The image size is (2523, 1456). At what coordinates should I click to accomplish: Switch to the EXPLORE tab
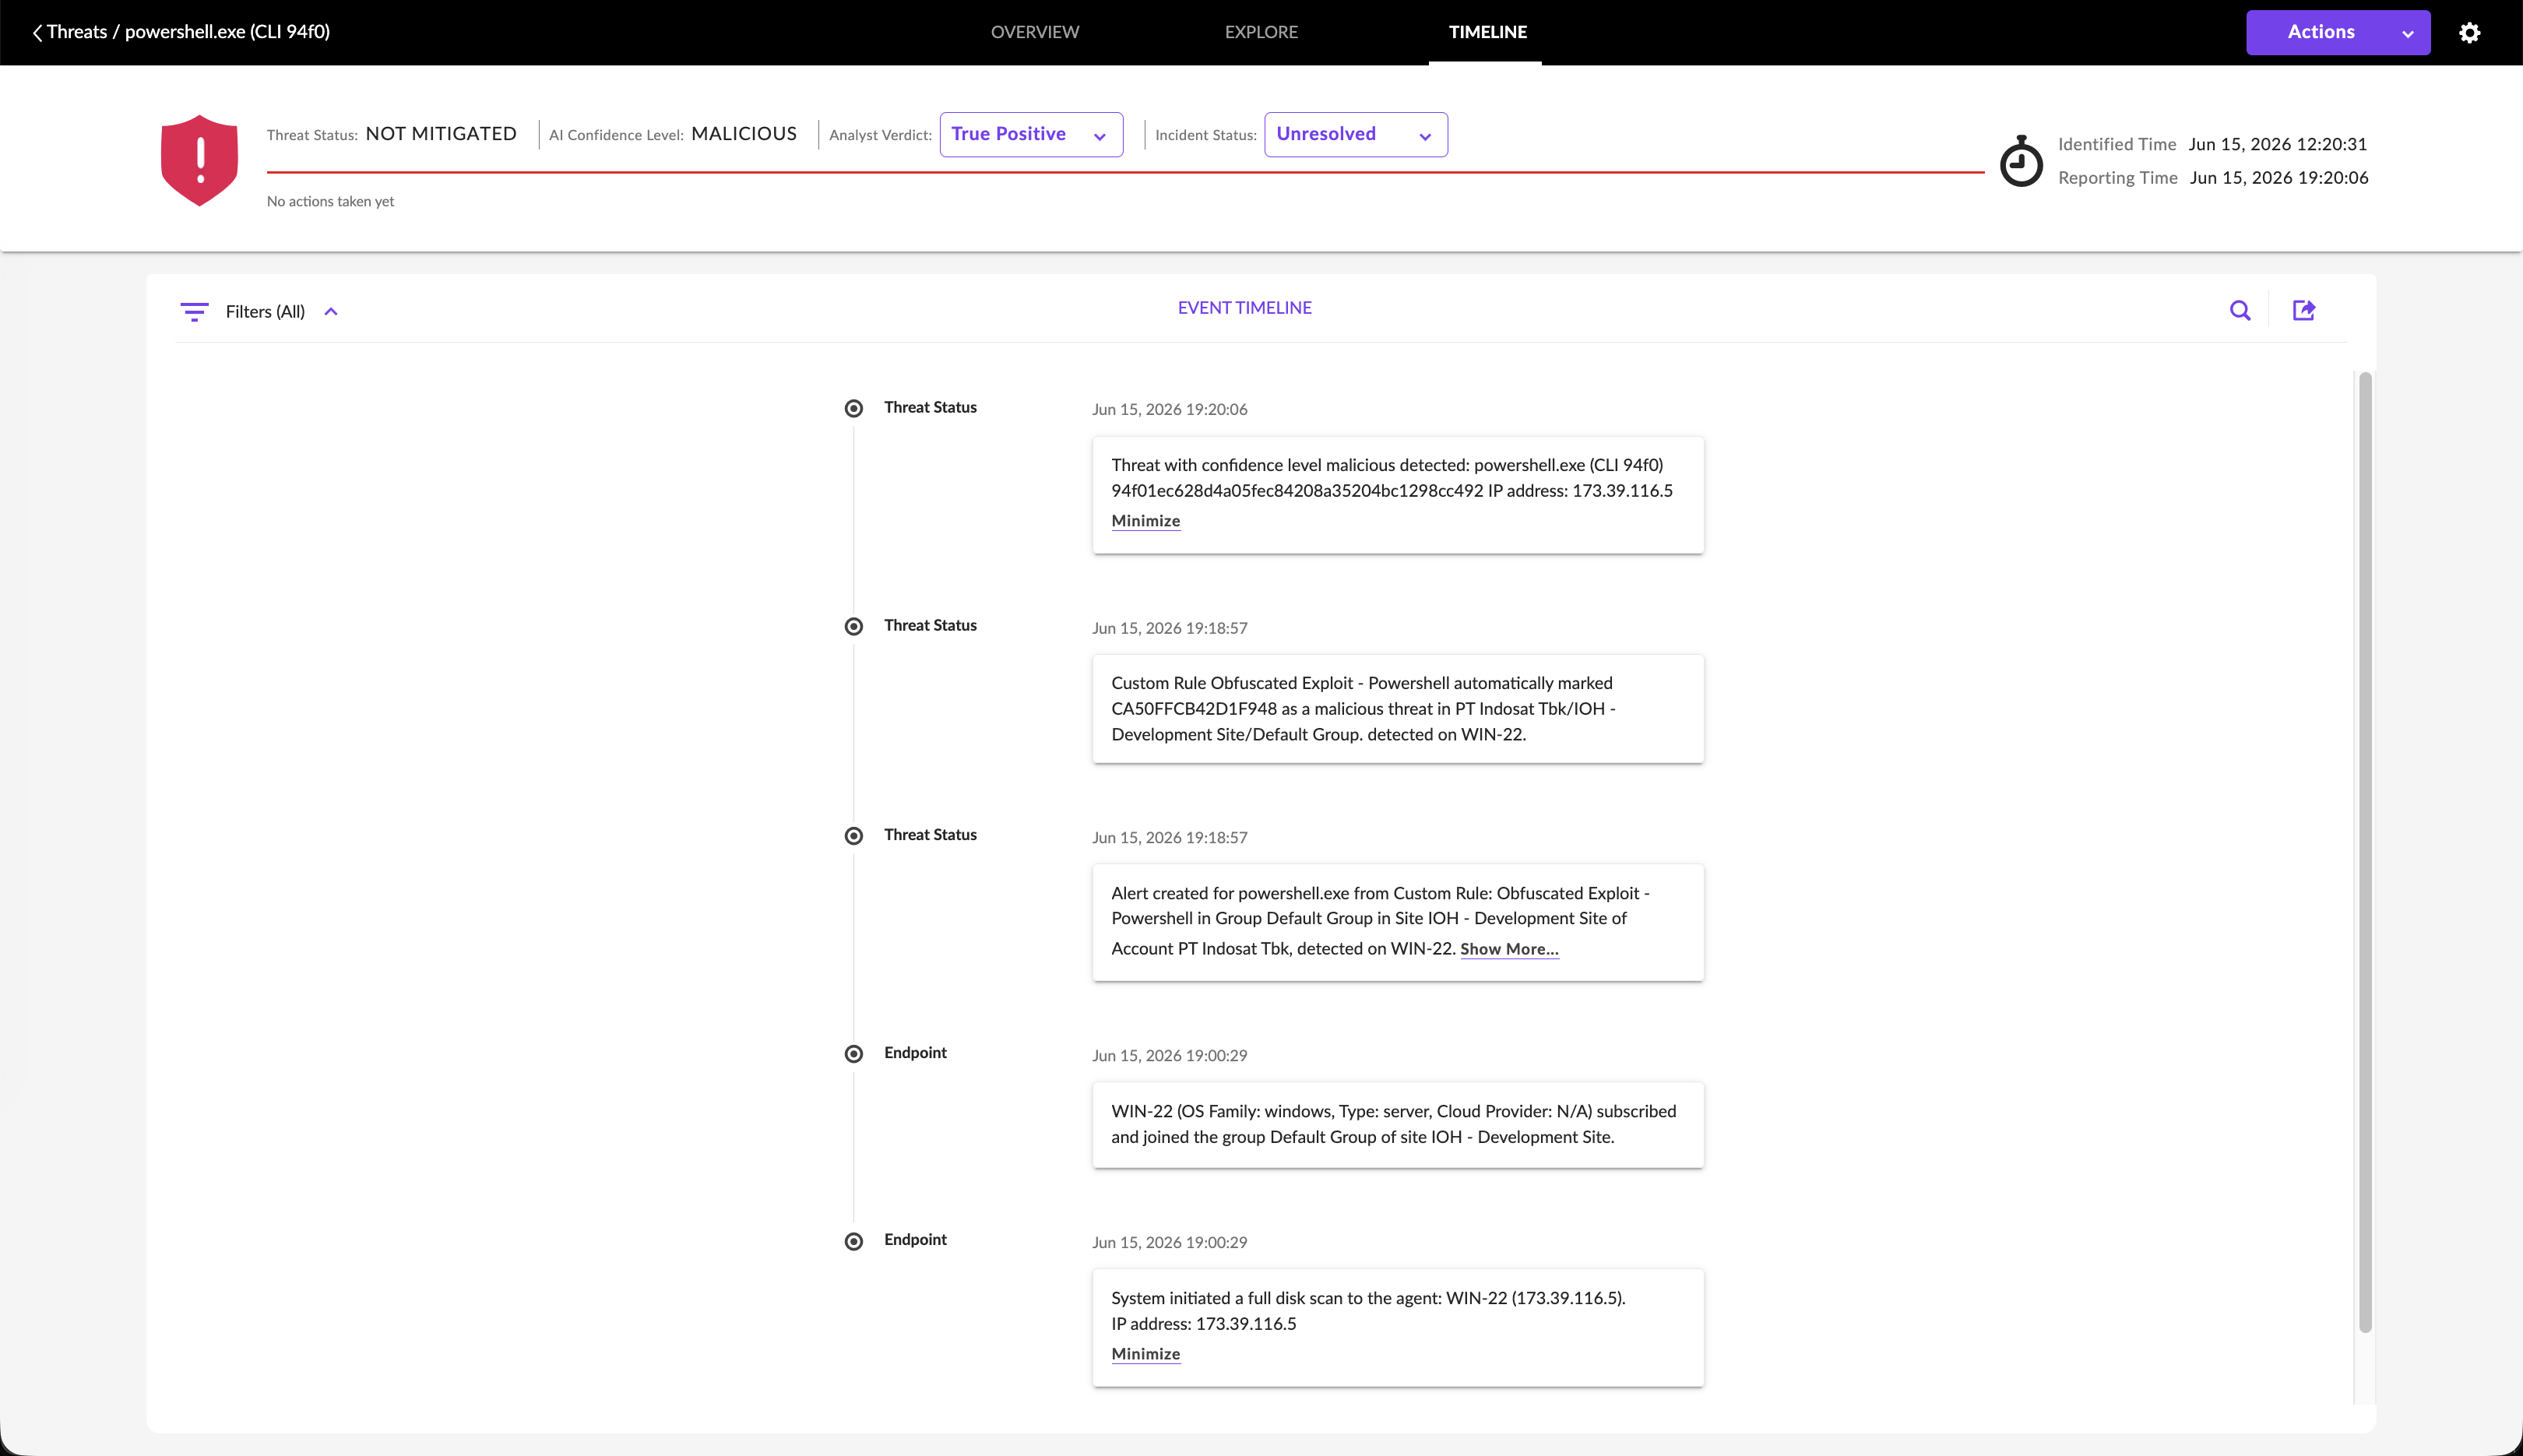point(1261,32)
